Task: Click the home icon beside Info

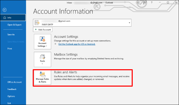Action: click(4, 18)
